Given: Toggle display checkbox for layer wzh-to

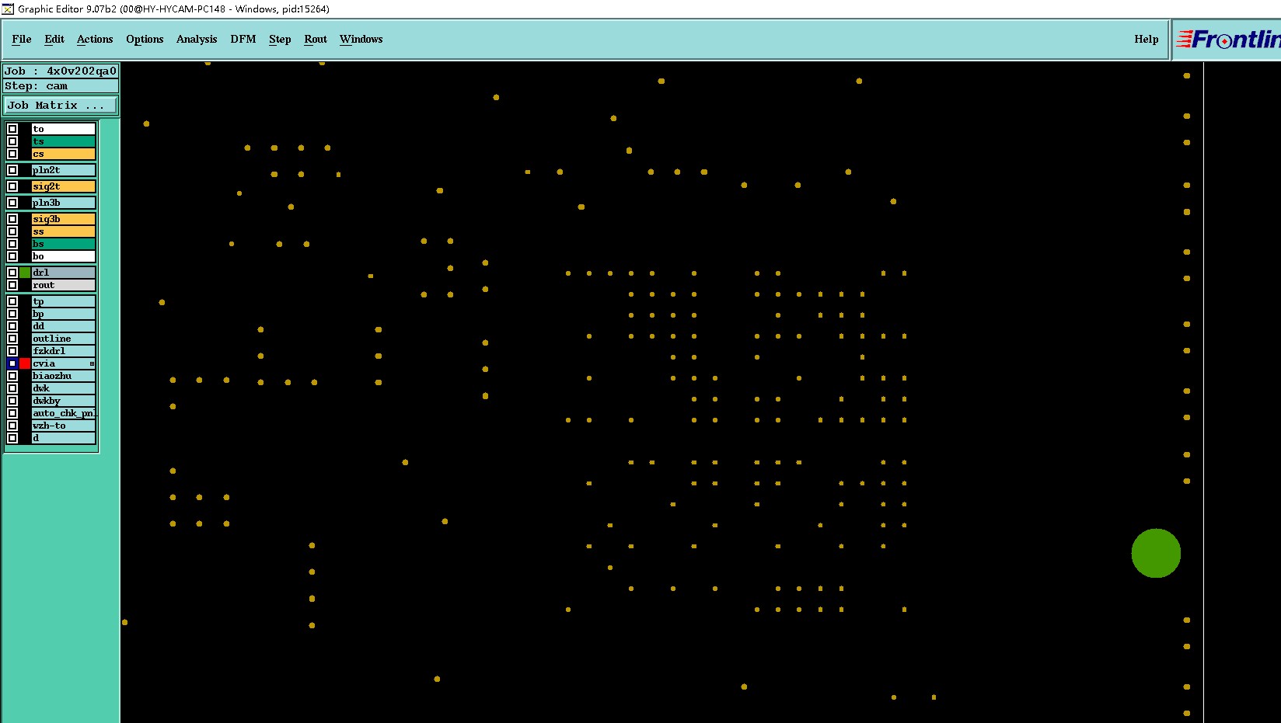Looking at the screenshot, I should coord(12,426).
